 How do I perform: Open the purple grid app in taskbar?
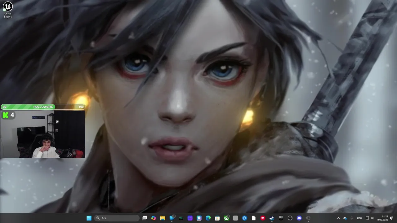coord(190,218)
